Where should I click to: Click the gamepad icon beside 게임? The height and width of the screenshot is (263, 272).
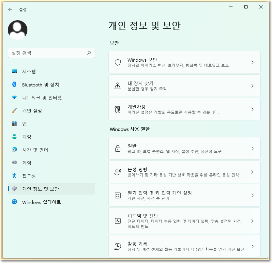(x=14, y=162)
